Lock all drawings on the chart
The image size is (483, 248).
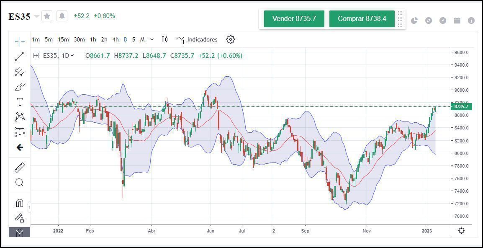pos(19,218)
